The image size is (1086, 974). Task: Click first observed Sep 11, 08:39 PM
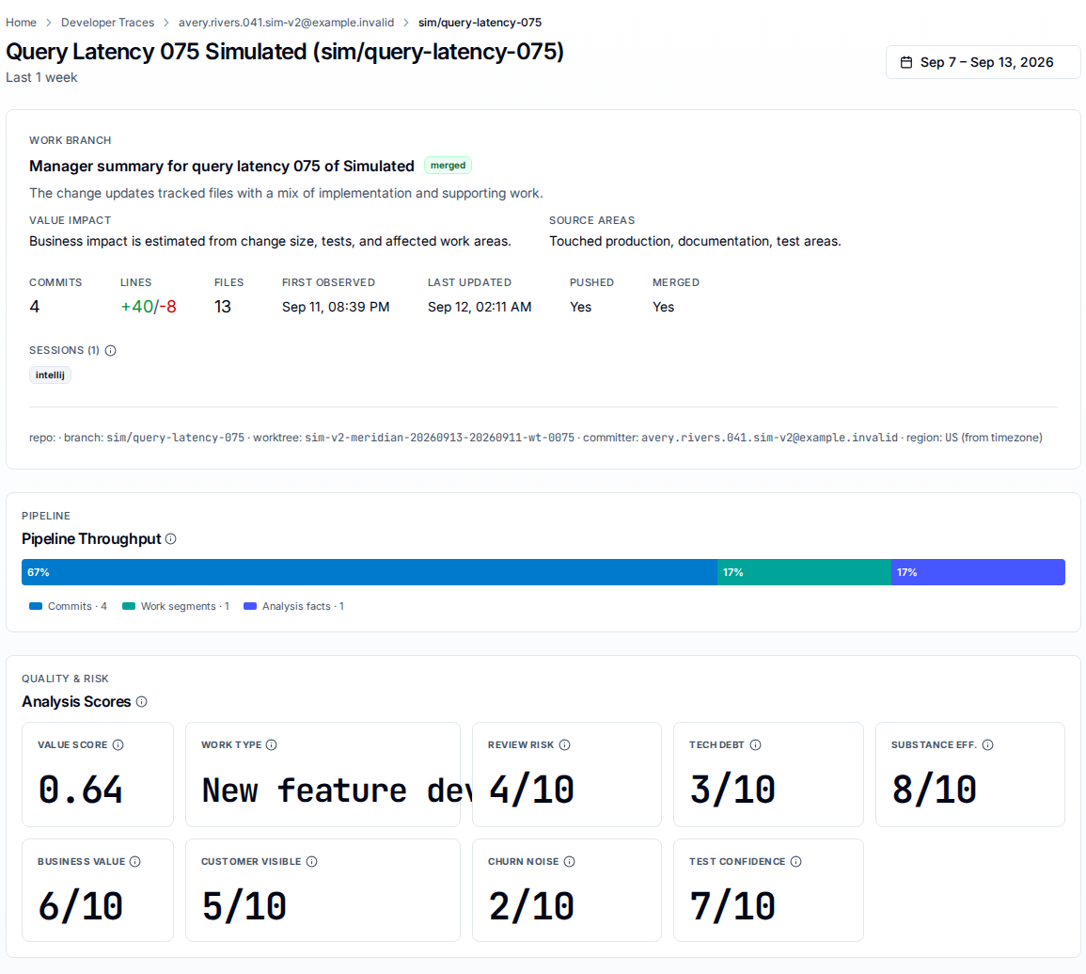point(336,307)
